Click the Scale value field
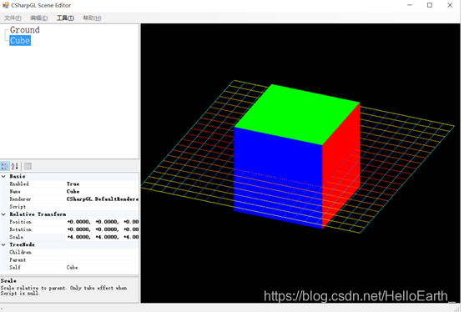The height and width of the screenshot is (312, 464). [x=102, y=237]
